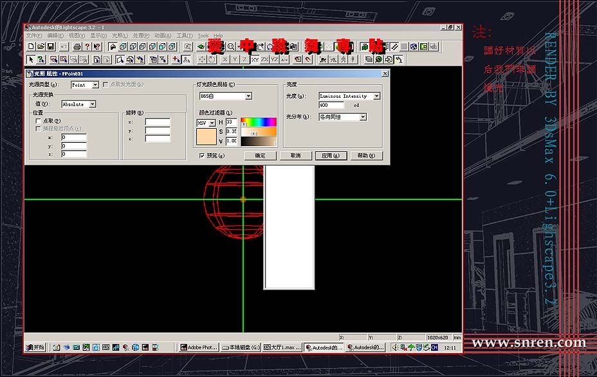This screenshot has width=597, height=377.
Task: Open the 编辑(E) menu
Action: click(55, 35)
